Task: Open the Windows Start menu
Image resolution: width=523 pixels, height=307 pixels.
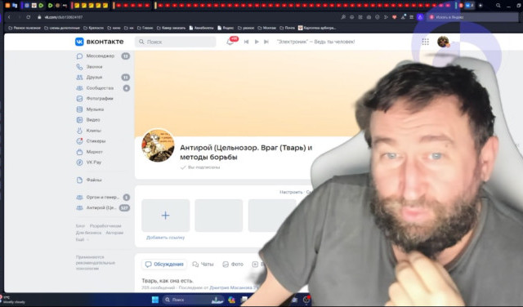Action: [x=155, y=300]
